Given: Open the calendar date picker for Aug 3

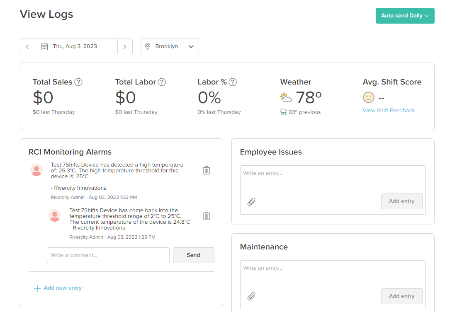Looking at the screenshot, I should pyautogui.click(x=44, y=46).
